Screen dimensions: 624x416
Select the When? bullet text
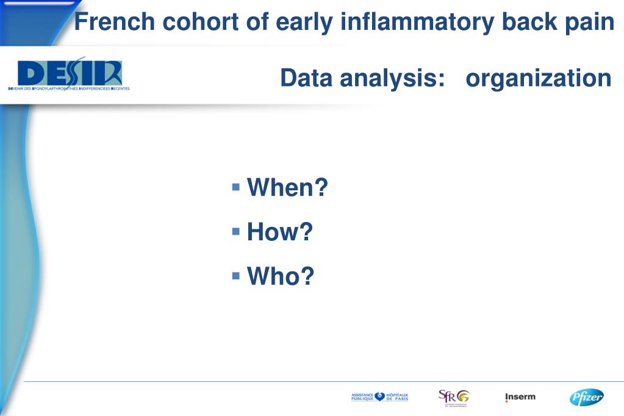click(x=287, y=187)
